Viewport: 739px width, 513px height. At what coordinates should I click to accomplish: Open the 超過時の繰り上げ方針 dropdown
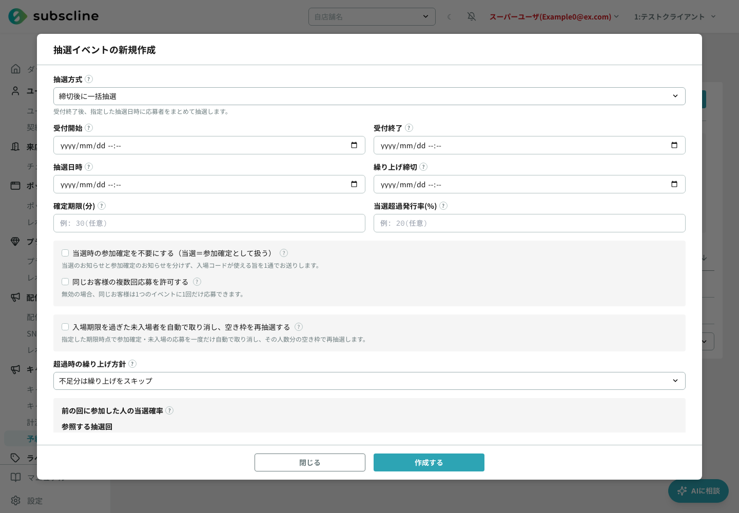(369, 381)
